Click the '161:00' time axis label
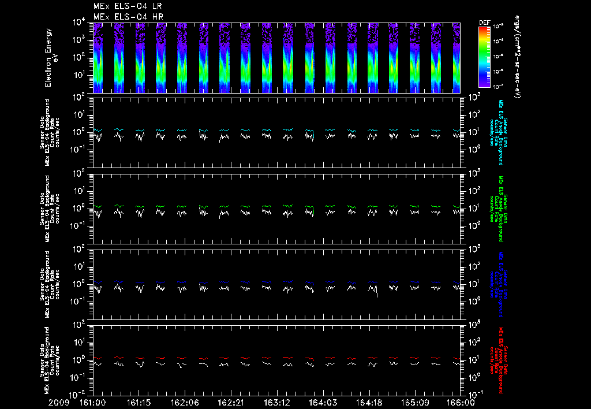The image size is (591, 409). [x=93, y=403]
